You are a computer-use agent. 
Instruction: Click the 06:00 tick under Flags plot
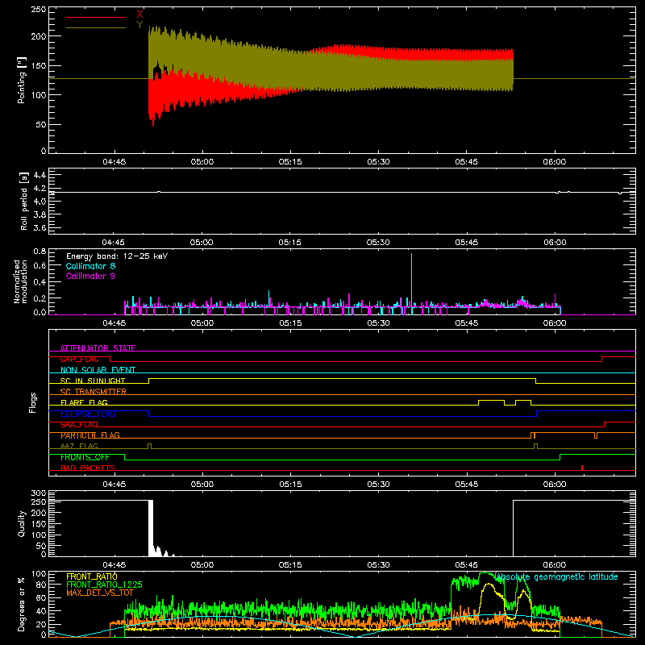click(x=555, y=485)
